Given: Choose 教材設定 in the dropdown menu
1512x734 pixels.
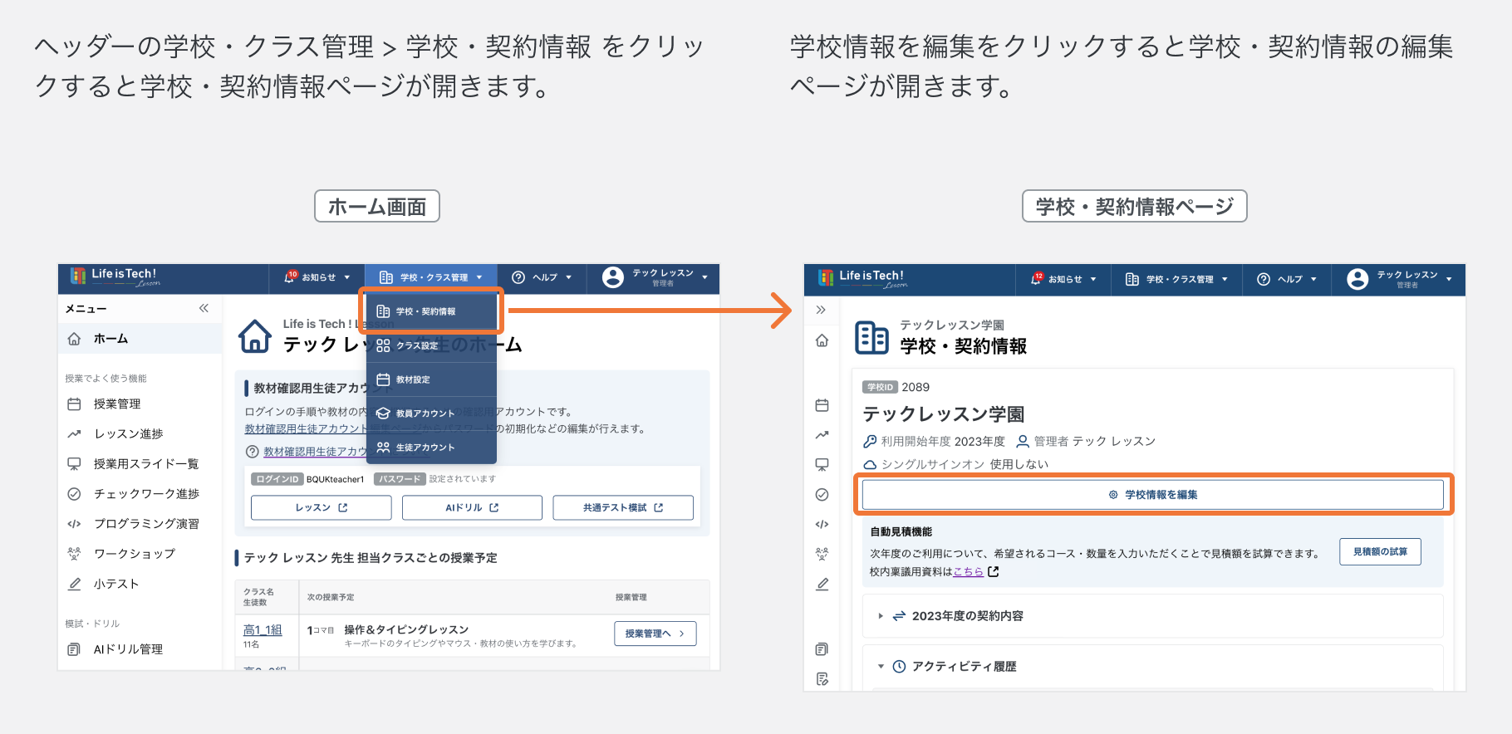Looking at the screenshot, I should point(431,379).
